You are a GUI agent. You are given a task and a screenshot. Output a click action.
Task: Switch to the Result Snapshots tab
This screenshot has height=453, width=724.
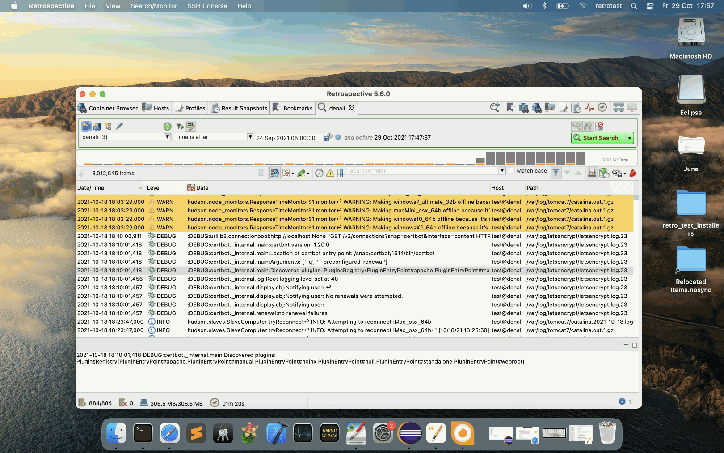(x=239, y=108)
